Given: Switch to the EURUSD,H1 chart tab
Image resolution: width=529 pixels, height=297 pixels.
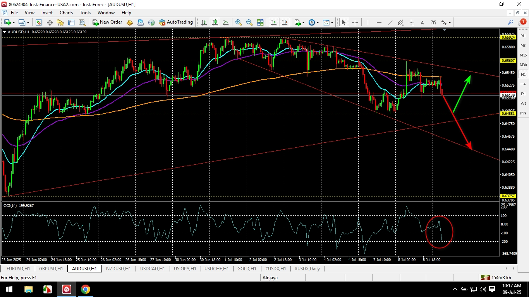Looking at the screenshot, I should [18, 268].
